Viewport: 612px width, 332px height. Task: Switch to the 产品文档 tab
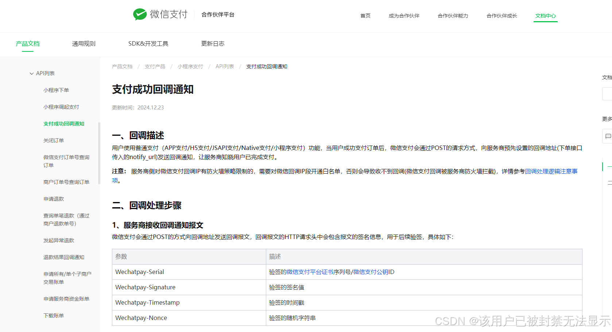[28, 43]
